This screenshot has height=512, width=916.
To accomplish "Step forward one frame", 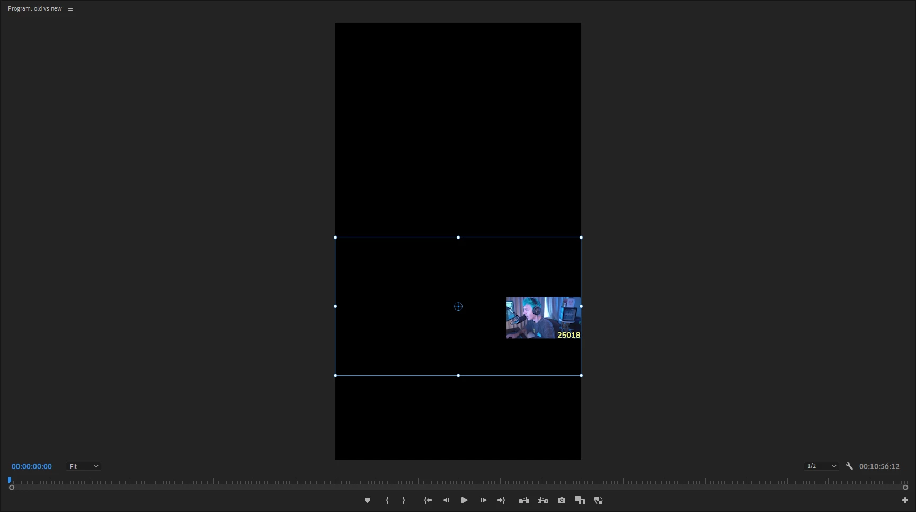I will [483, 500].
